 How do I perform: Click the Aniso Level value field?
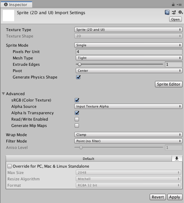173,147
